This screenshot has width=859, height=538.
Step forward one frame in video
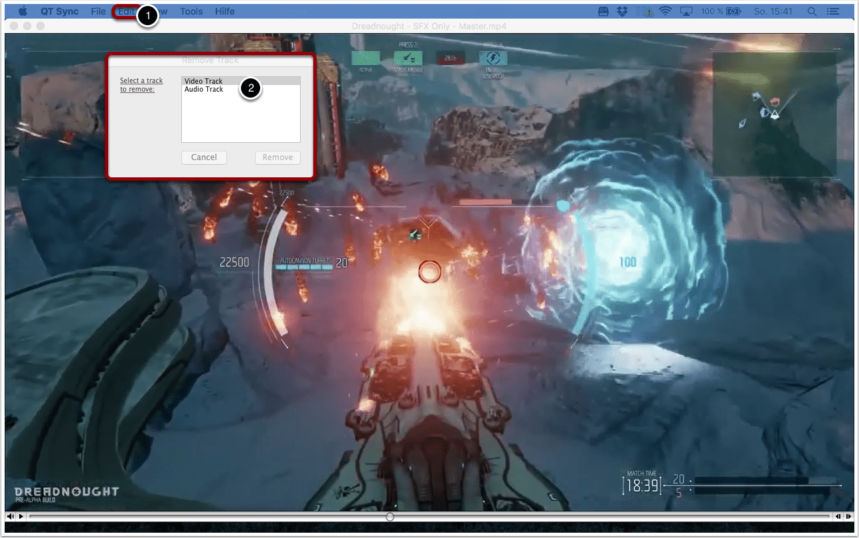tap(848, 517)
